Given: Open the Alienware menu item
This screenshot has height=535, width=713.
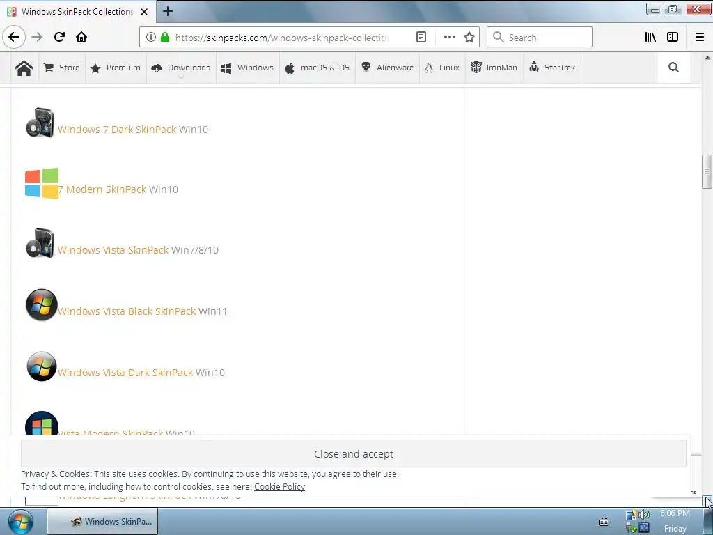Looking at the screenshot, I should 387,68.
